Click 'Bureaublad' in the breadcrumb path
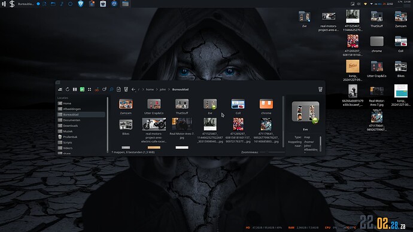The image size is (413, 232). (x=180, y=90)
